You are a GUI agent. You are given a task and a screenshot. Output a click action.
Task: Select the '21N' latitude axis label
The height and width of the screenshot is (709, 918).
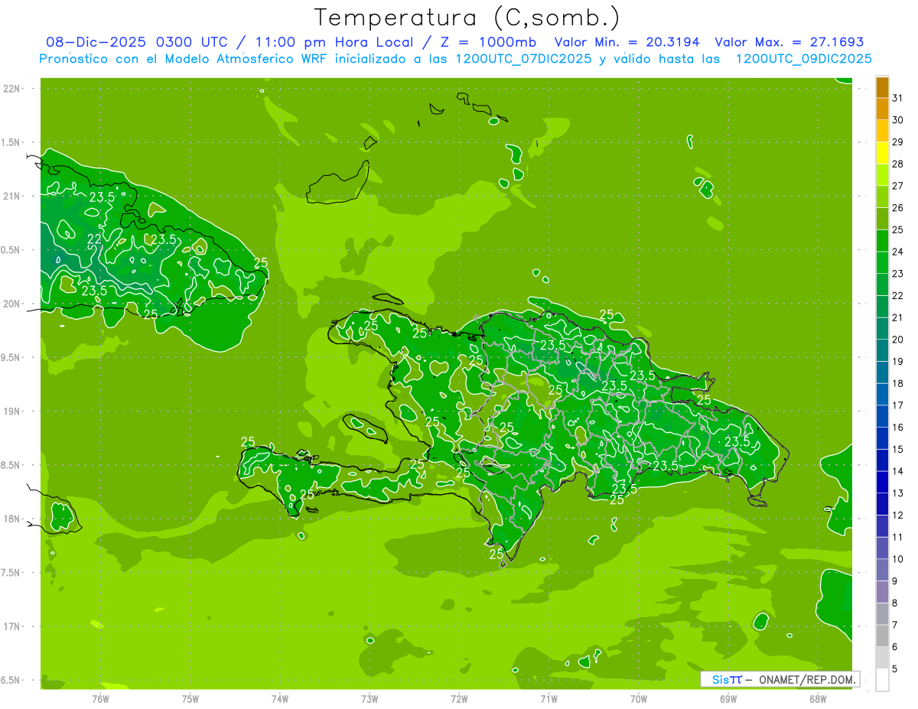point(12,196)
